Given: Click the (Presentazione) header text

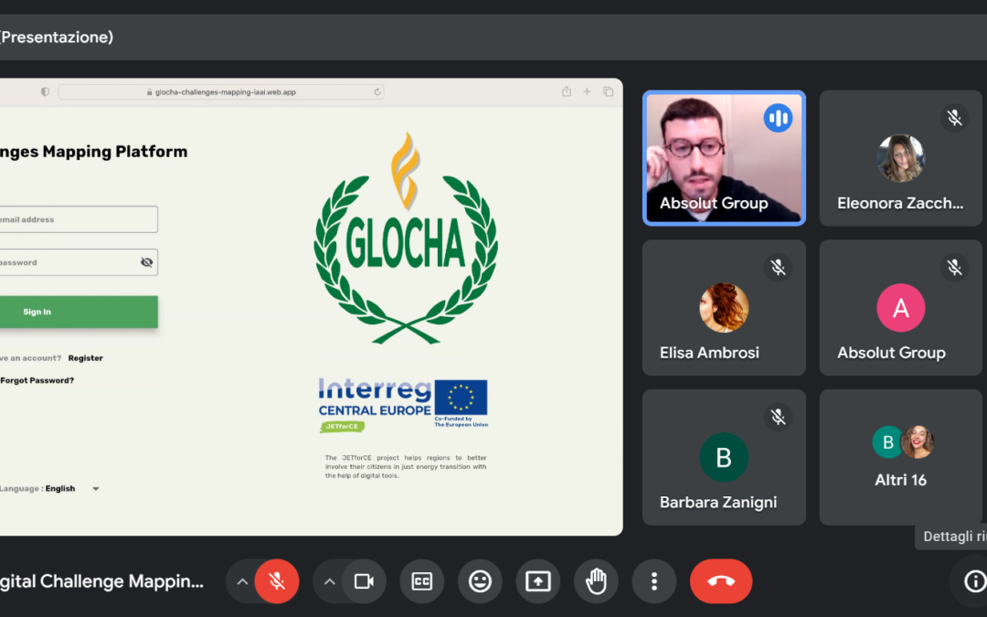Looking at the screenshot, I should click(57, 37).
